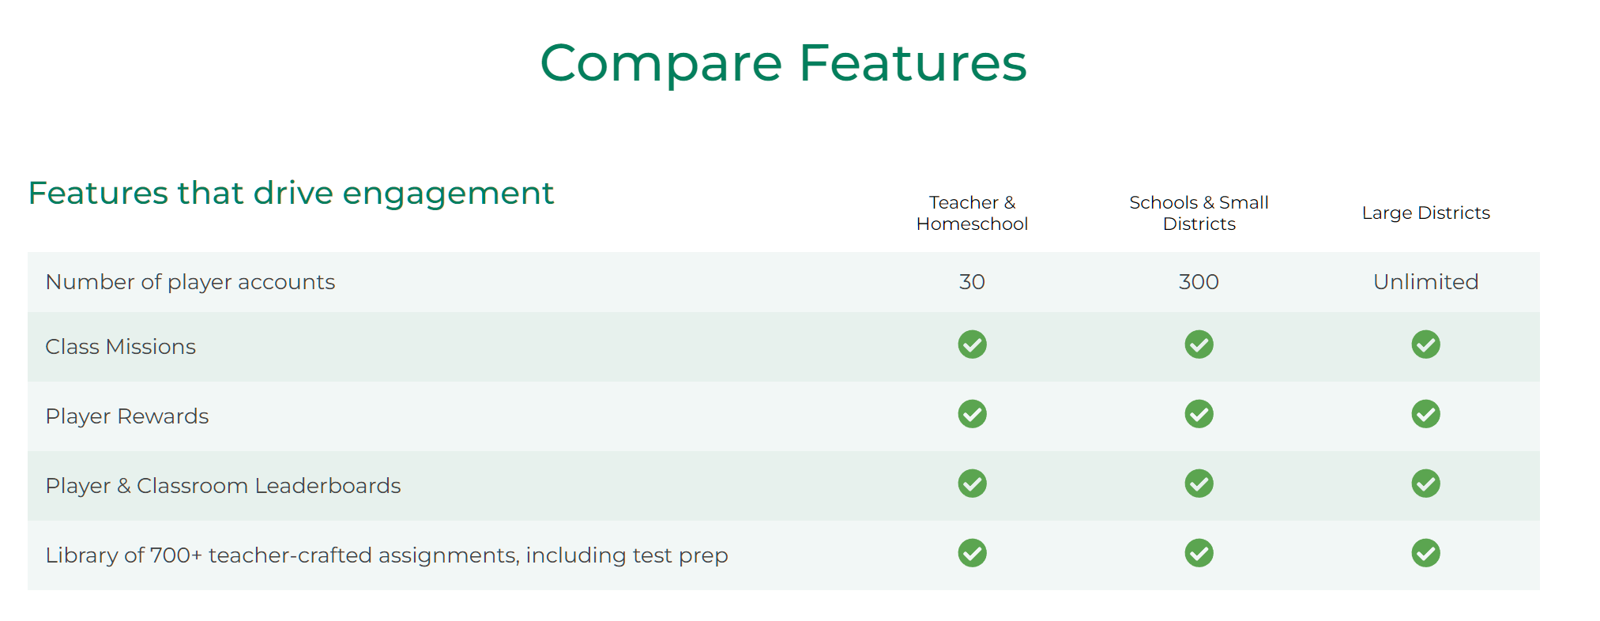The height and width of the screenshot is (621, 1600).
Task: Click the Number of player accounts row label
Action: (190, 282)
